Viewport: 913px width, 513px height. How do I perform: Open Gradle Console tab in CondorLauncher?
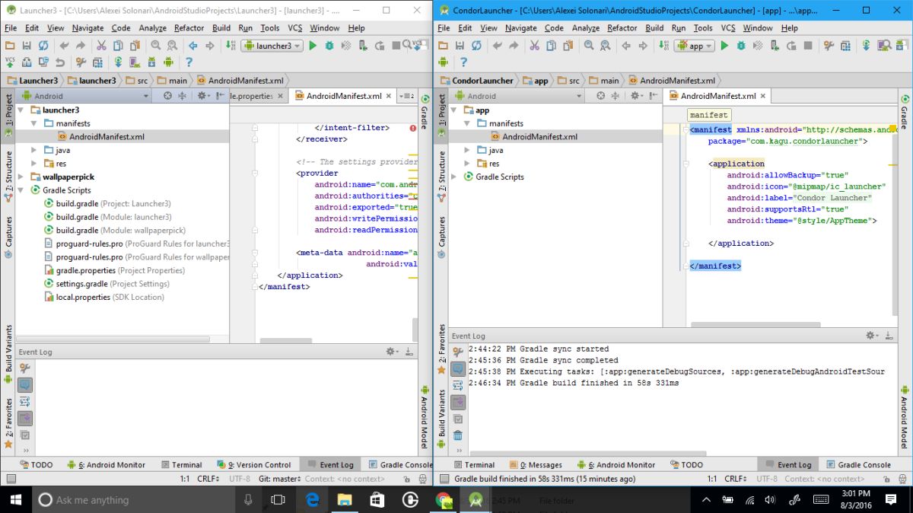click(x=857, y=464)
